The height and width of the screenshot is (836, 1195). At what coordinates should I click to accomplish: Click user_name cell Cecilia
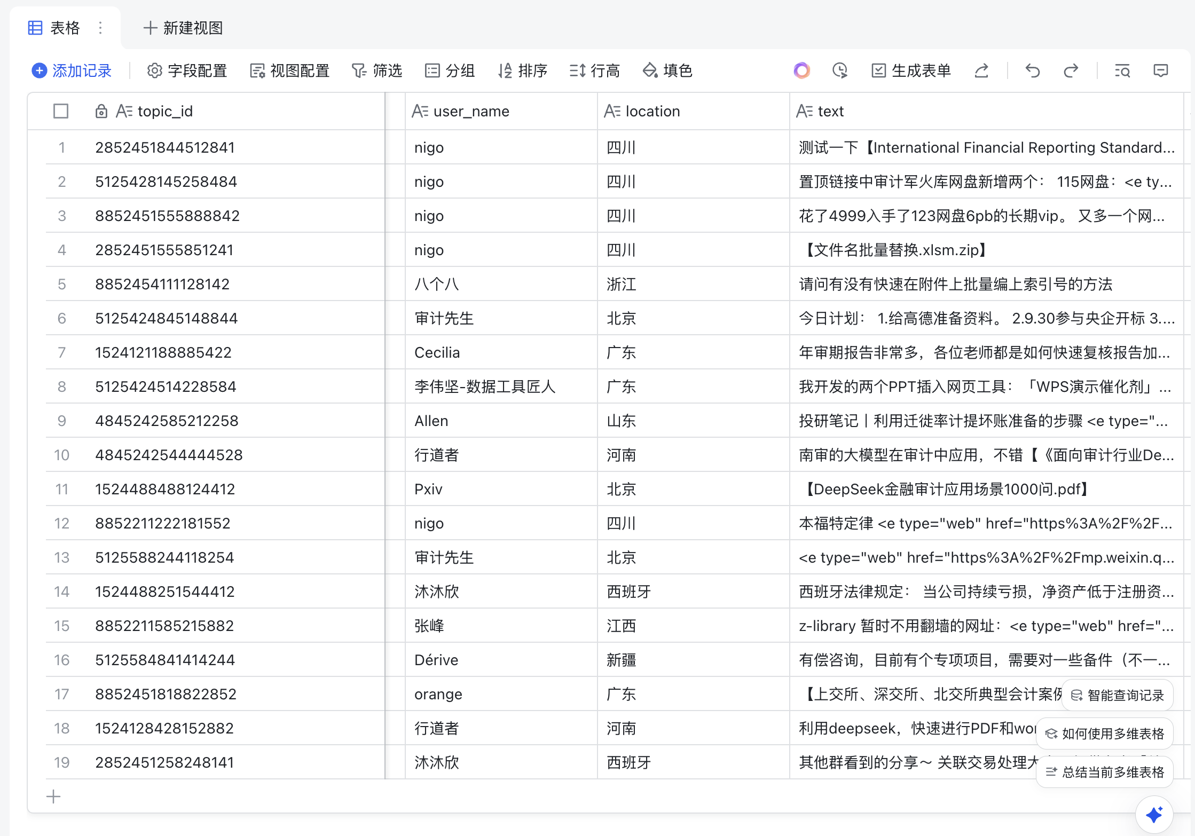point(501,352)
